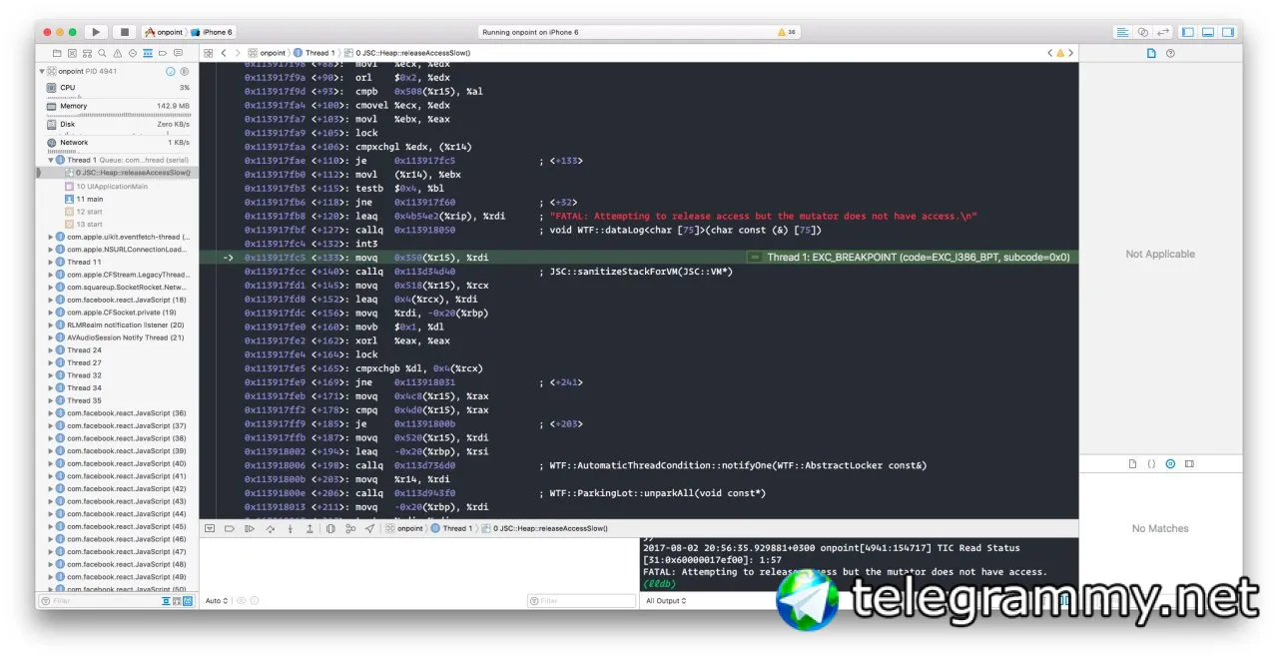The image size is (1278, 660).
Task: Expand Thread 11 in navigator
Action: pyautogui.click(x=51, y=262)
